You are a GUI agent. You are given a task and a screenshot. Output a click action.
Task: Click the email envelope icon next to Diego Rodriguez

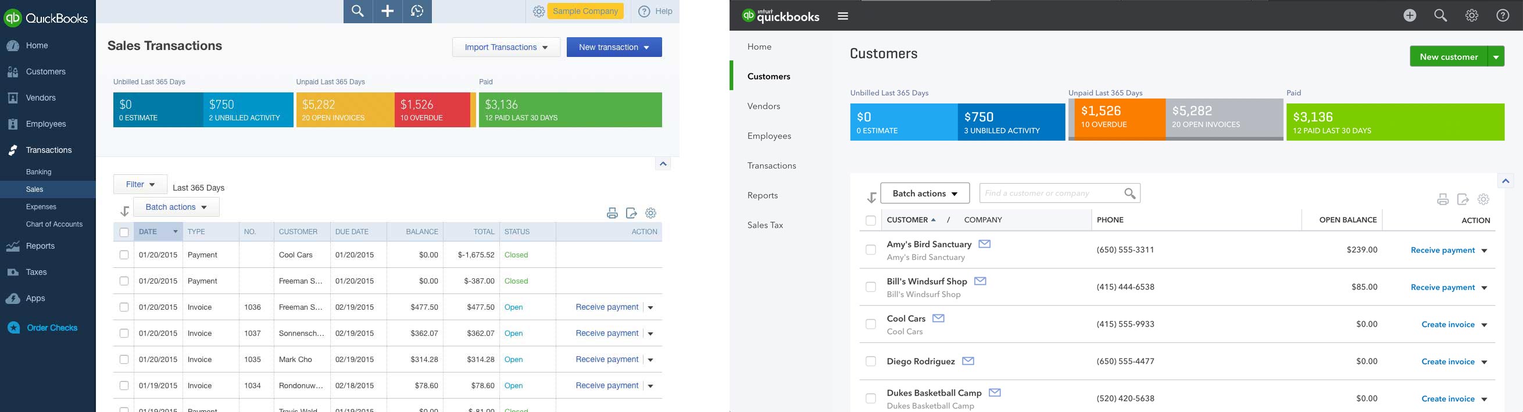pos(968,361)
